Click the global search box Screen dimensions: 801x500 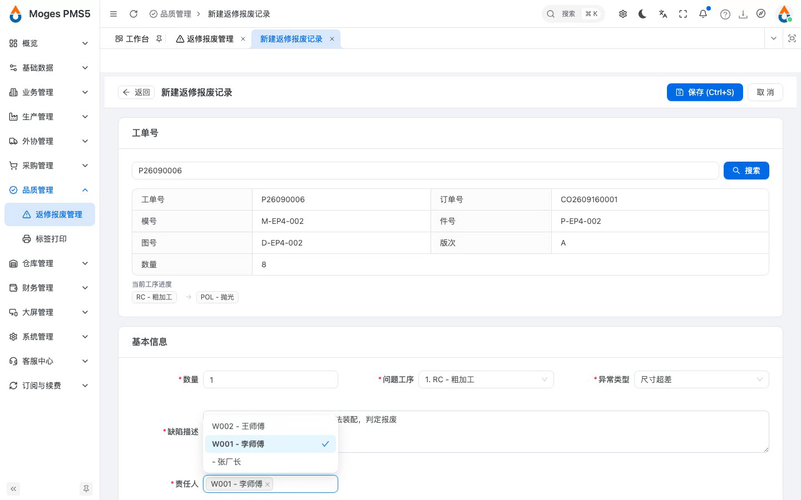click(x=573, y=14)
